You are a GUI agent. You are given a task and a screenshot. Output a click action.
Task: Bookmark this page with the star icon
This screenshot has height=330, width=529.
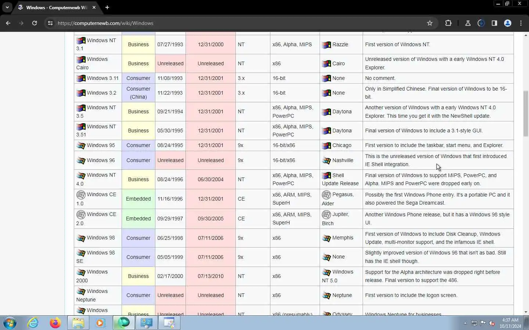tap(430, 23)
